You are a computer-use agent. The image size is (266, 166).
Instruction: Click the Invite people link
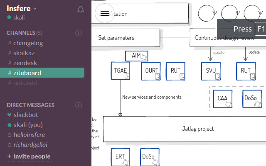[x=29, y=156]
